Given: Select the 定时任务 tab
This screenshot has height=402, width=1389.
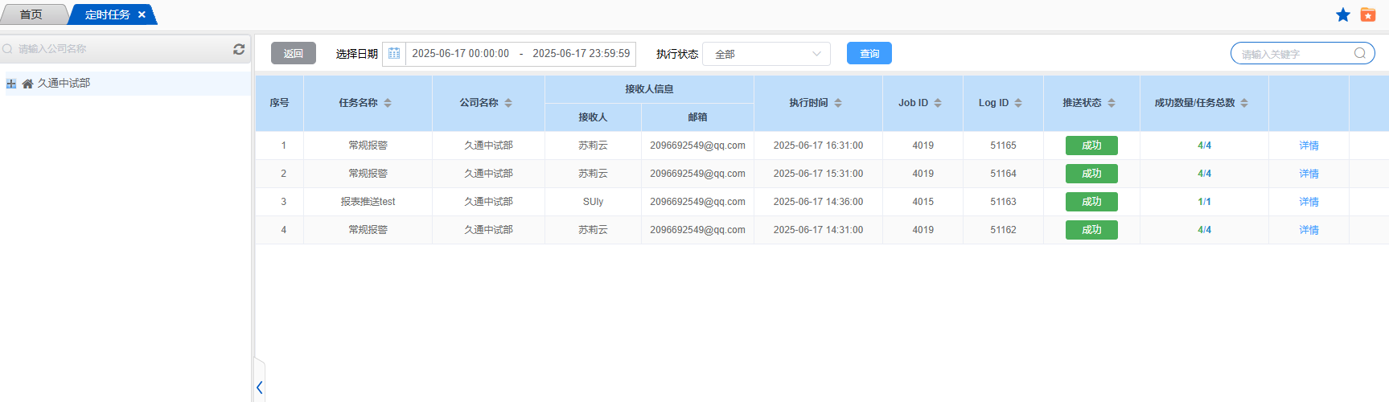Looking at the screenshot, I should 107,14.
